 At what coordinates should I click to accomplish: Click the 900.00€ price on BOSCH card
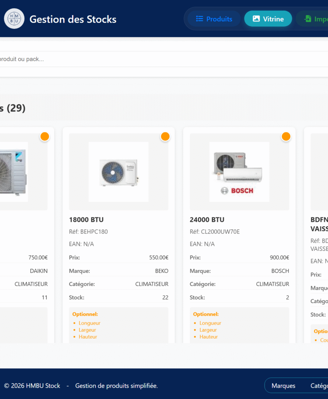click(279, 258)
